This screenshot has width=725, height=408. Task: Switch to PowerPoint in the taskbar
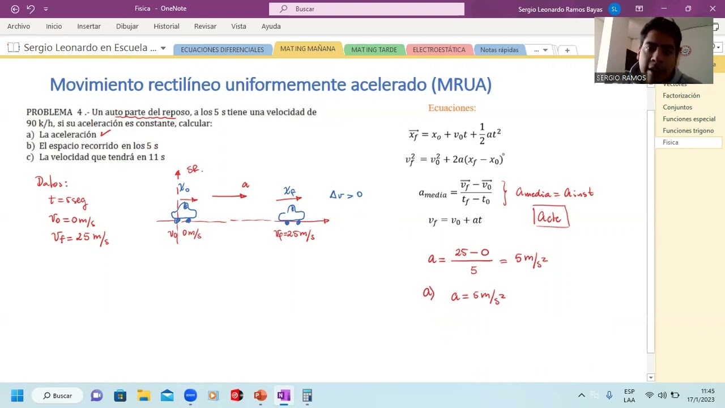[260, 396]
